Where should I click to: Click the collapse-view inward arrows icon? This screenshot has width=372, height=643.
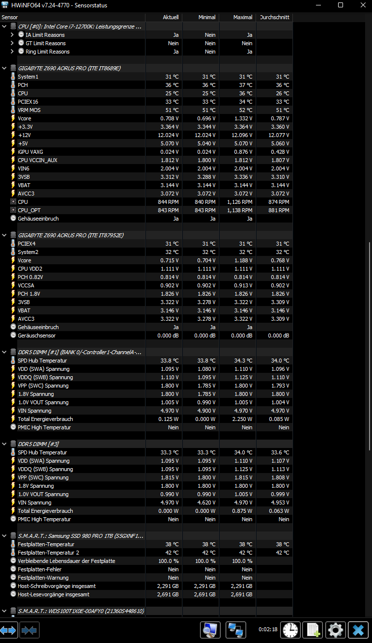coord(29,630)
